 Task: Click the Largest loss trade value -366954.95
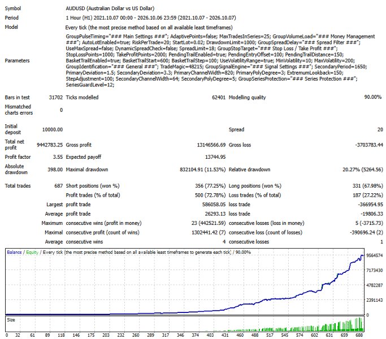[x=370, y=205]
